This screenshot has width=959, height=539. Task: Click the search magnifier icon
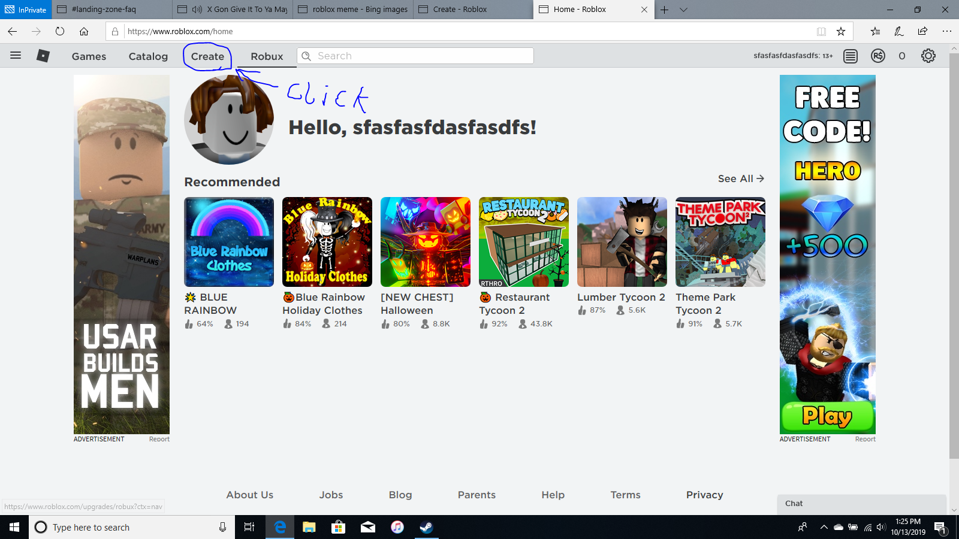306,56
